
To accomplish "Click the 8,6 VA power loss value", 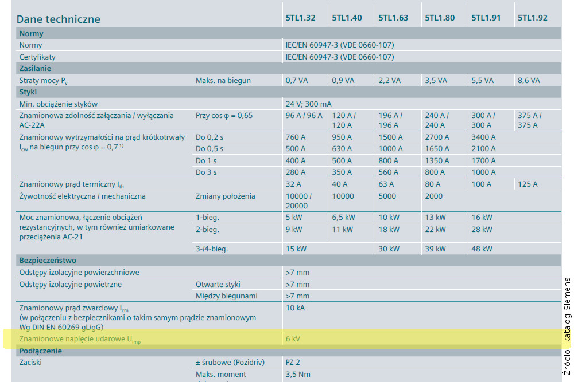I will 529,81.
